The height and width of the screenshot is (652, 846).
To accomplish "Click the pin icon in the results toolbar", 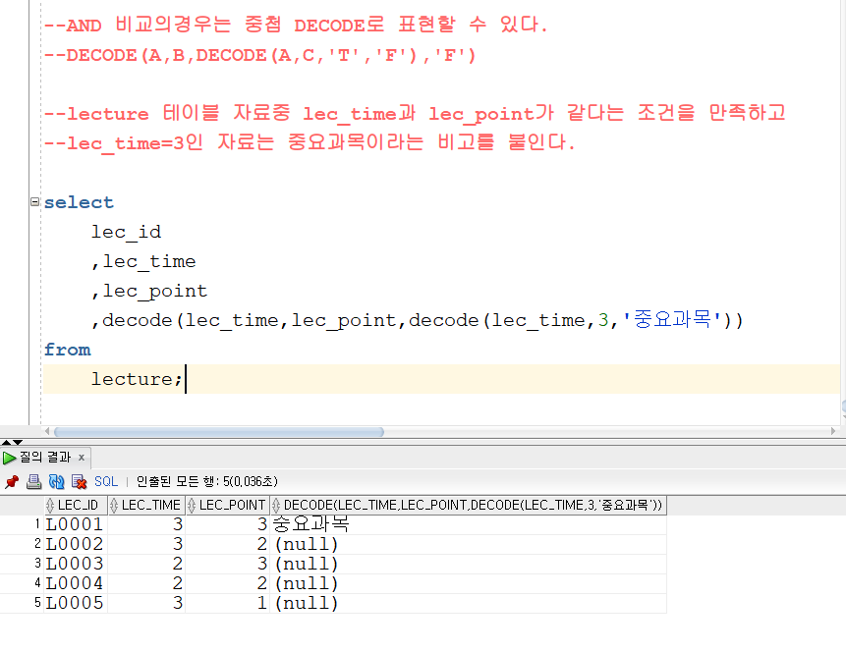I will [12, 481].
